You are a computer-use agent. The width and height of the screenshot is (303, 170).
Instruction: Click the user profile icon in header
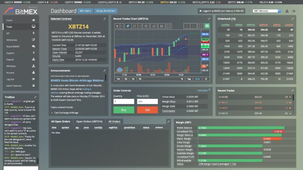click(x=287, y=11)
